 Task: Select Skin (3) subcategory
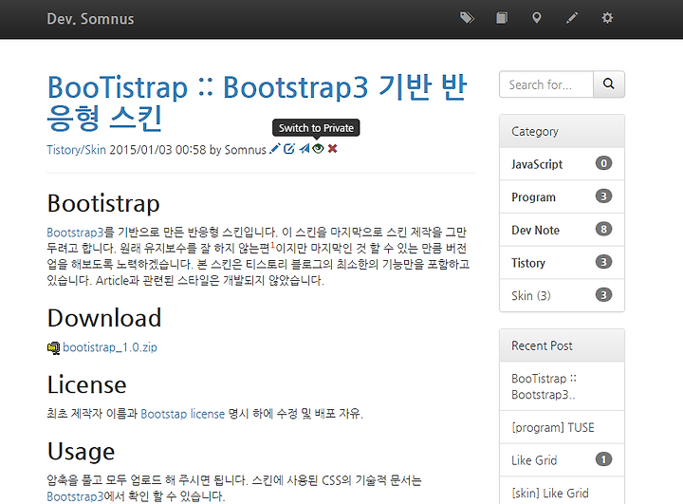[562, 295]
